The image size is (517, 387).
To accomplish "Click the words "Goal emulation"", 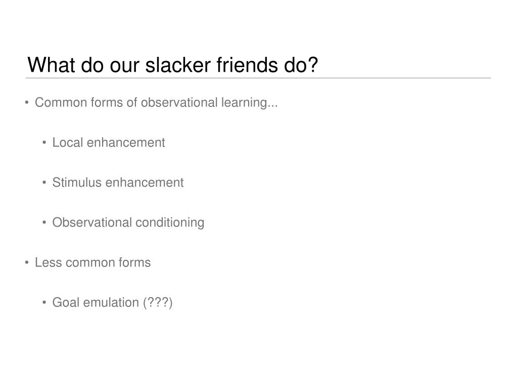I will 96,302.
